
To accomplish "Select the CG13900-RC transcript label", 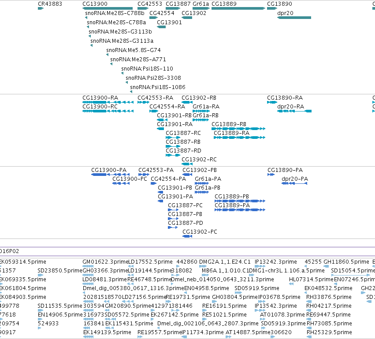I will coord(100,107).
